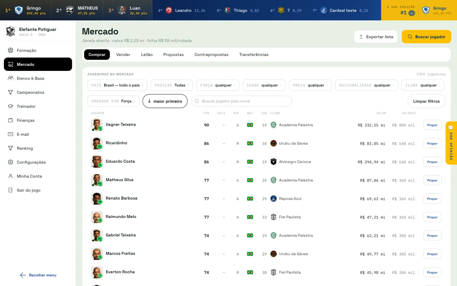Open the Campeonatos trophy icon
The image size is (457, 286).
pyautogui.click(x=11, y=92)
